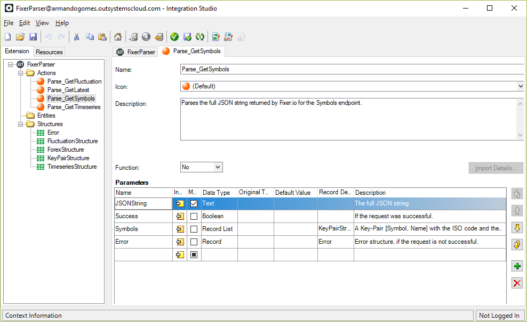Click the Default Value column header
Viewport: 527px width, 322px height.
296,193
